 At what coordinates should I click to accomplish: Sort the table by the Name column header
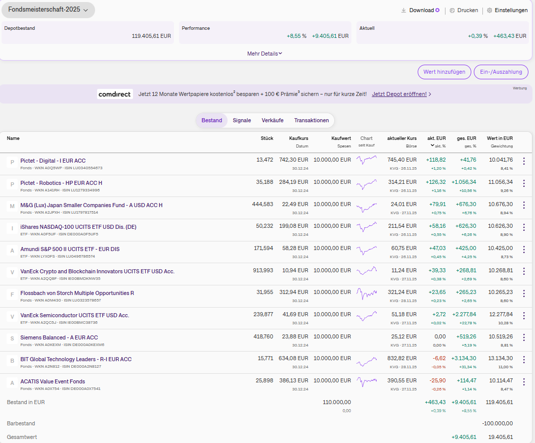13,138
